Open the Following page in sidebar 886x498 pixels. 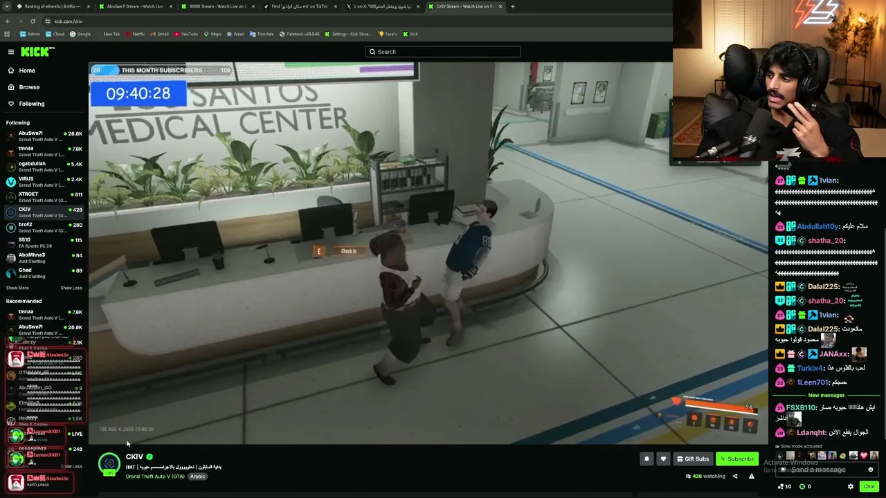[x=26, y=104]
